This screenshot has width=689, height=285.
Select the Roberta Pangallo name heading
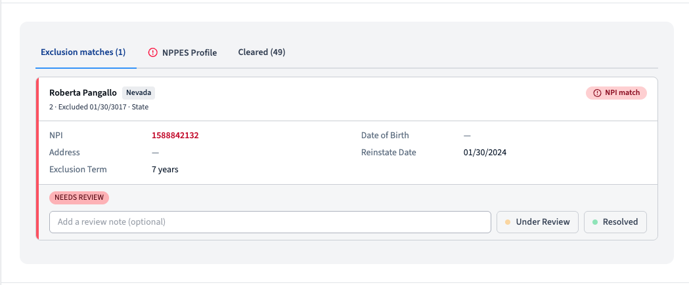83,93
